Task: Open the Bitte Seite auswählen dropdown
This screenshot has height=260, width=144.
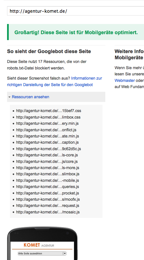Action: tap(42, 254)
